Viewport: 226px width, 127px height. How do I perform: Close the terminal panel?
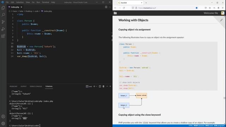click(110, 86)
